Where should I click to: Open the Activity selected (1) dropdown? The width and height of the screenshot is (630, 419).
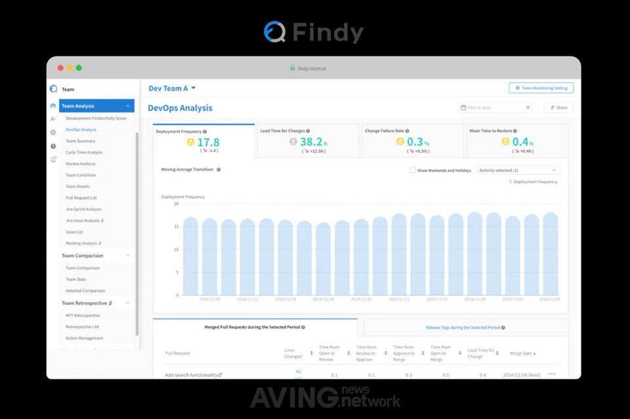click(x=518, y=170)
